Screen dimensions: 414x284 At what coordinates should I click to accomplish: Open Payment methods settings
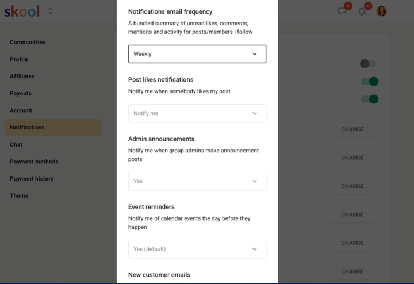point(34,162)
